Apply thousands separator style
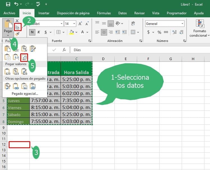Viewport: 210px width, 170px height. point(166,32)
